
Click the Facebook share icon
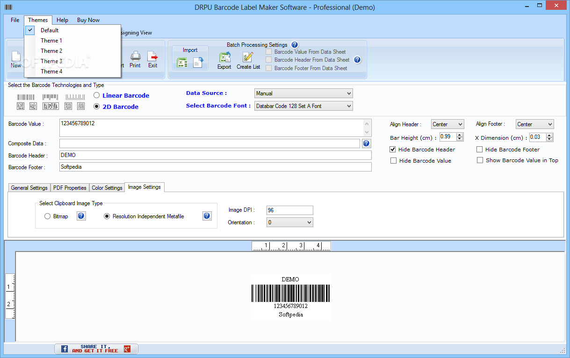pyautogui.click(x=65, y=349)
